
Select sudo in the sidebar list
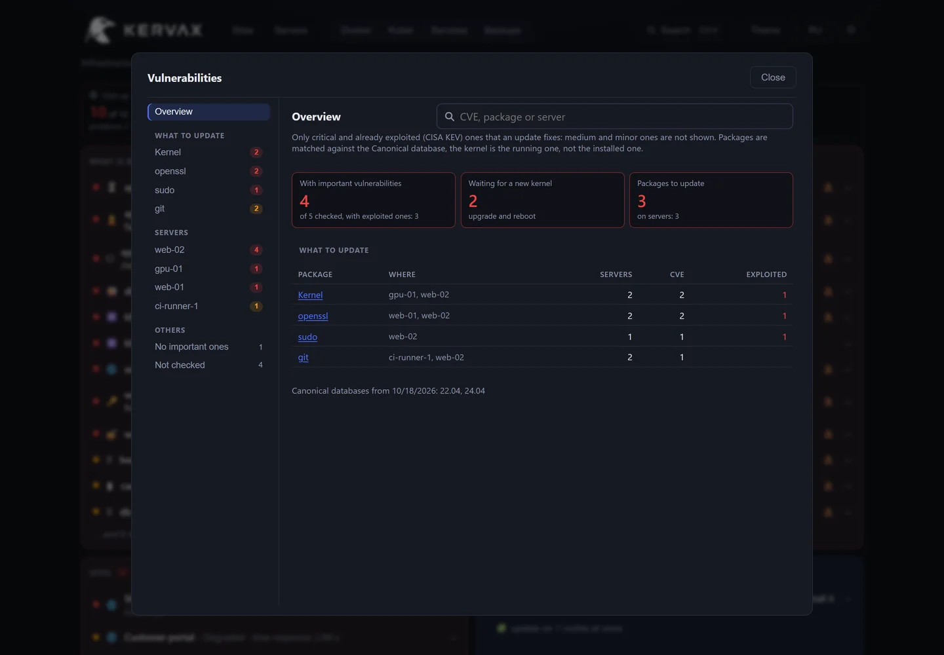click(209, 190)
